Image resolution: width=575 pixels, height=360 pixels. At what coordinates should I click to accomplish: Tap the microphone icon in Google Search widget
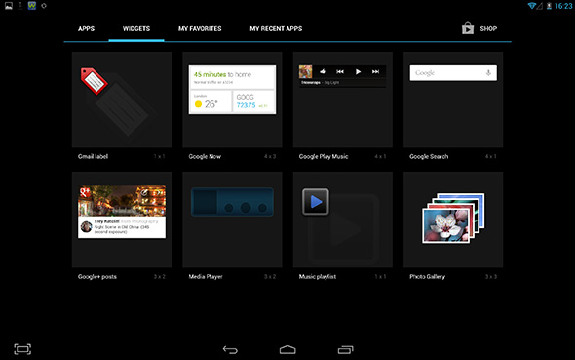[488, 72]
